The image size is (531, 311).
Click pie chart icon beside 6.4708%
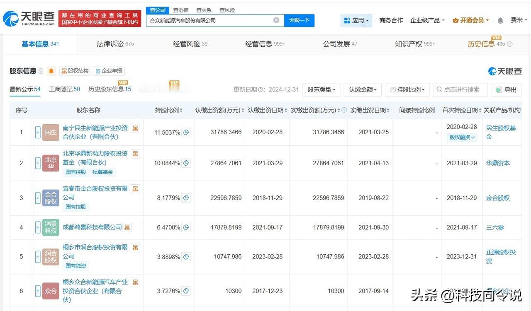[186, 227]
